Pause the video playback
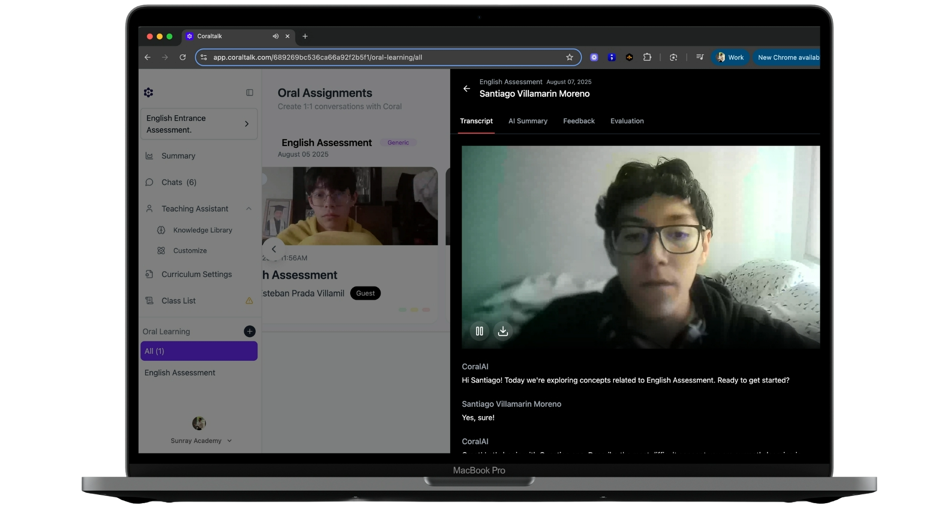This screenshot has width=934, height=525. point(479,331)
